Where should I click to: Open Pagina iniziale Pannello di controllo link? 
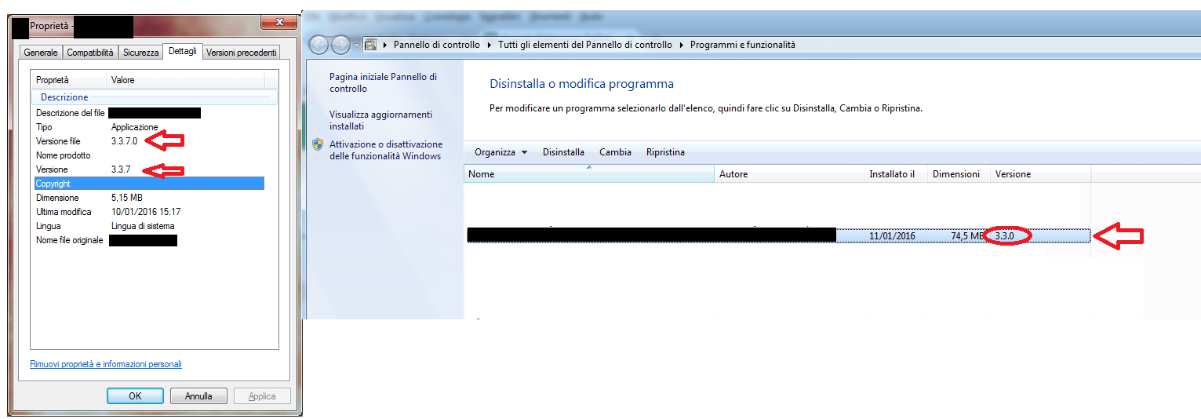click(384, 82)
